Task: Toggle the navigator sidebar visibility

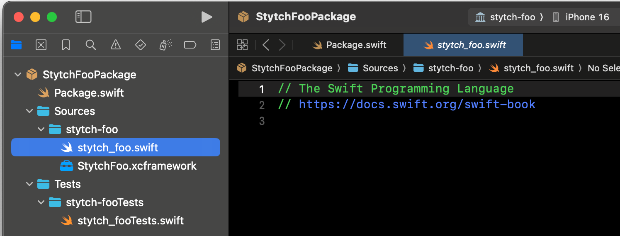Action: click(x=83, y=17)
